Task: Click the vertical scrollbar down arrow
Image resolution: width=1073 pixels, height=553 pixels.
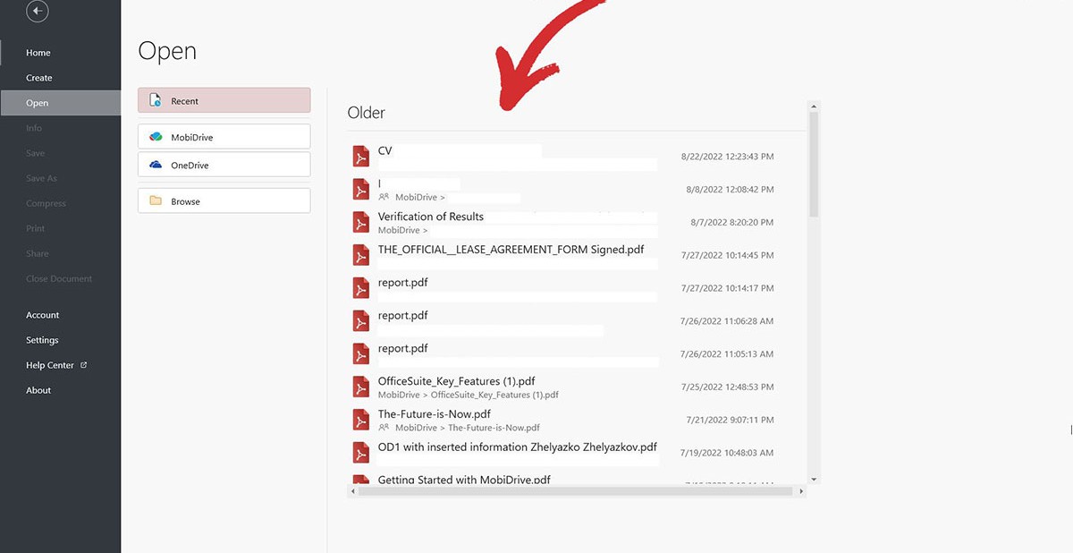Action: click(x=813, y=480)
